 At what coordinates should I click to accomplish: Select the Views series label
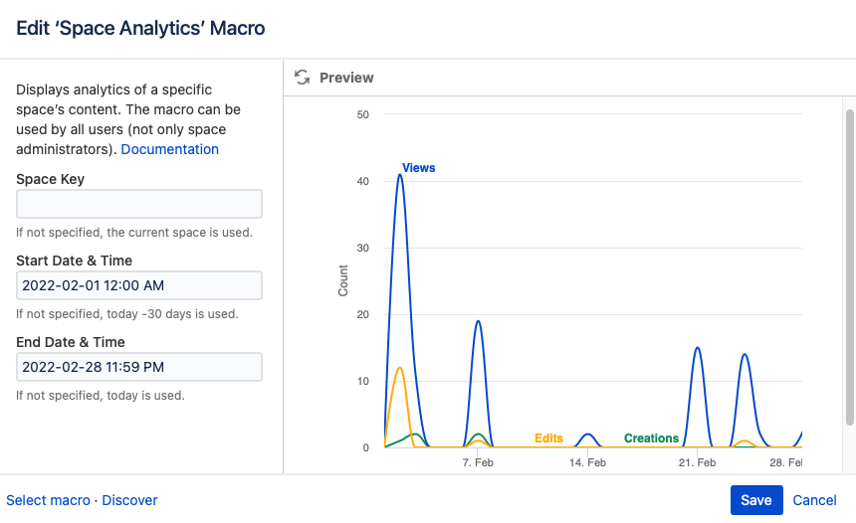(419, 168)
